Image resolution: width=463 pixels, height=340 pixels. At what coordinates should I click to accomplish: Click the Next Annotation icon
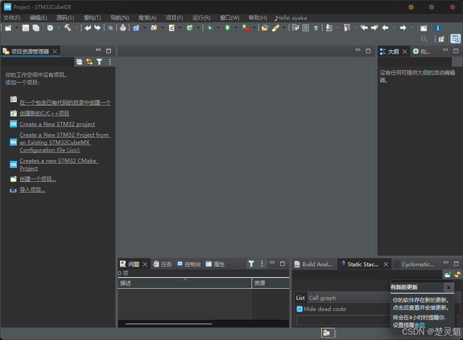tap(329, 28)
